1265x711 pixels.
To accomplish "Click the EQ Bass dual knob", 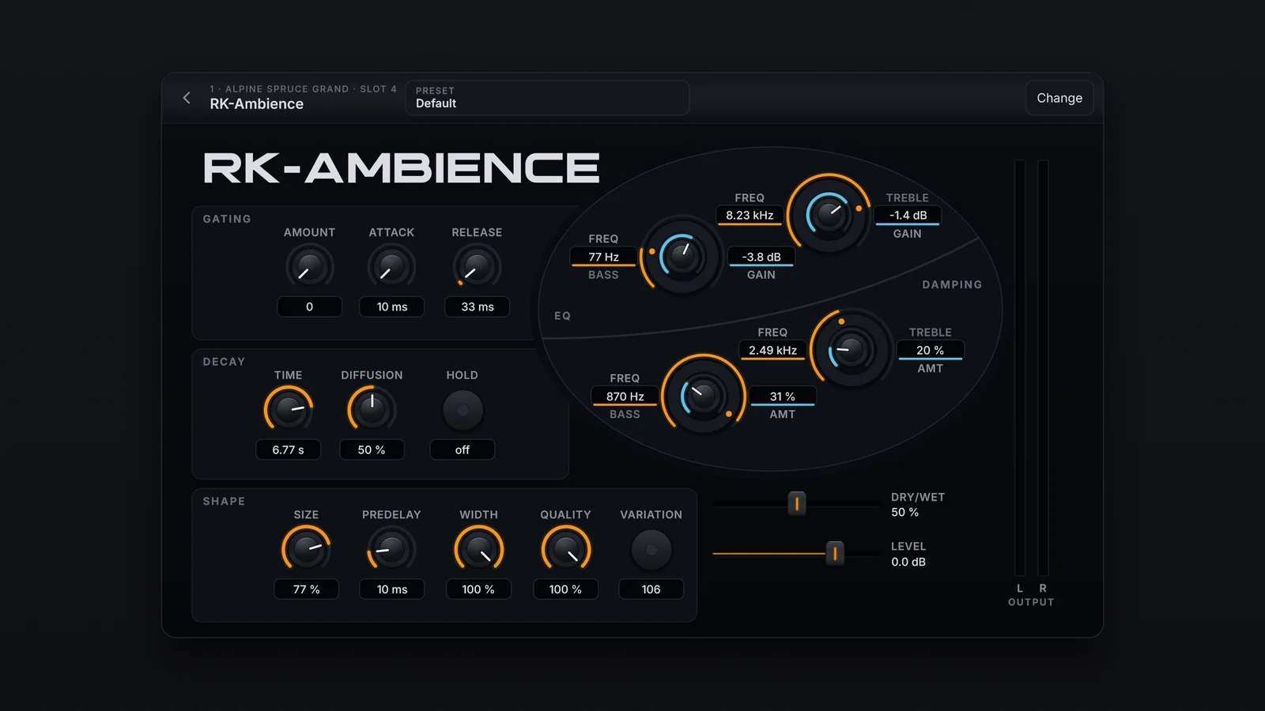I will pos(681,255).
